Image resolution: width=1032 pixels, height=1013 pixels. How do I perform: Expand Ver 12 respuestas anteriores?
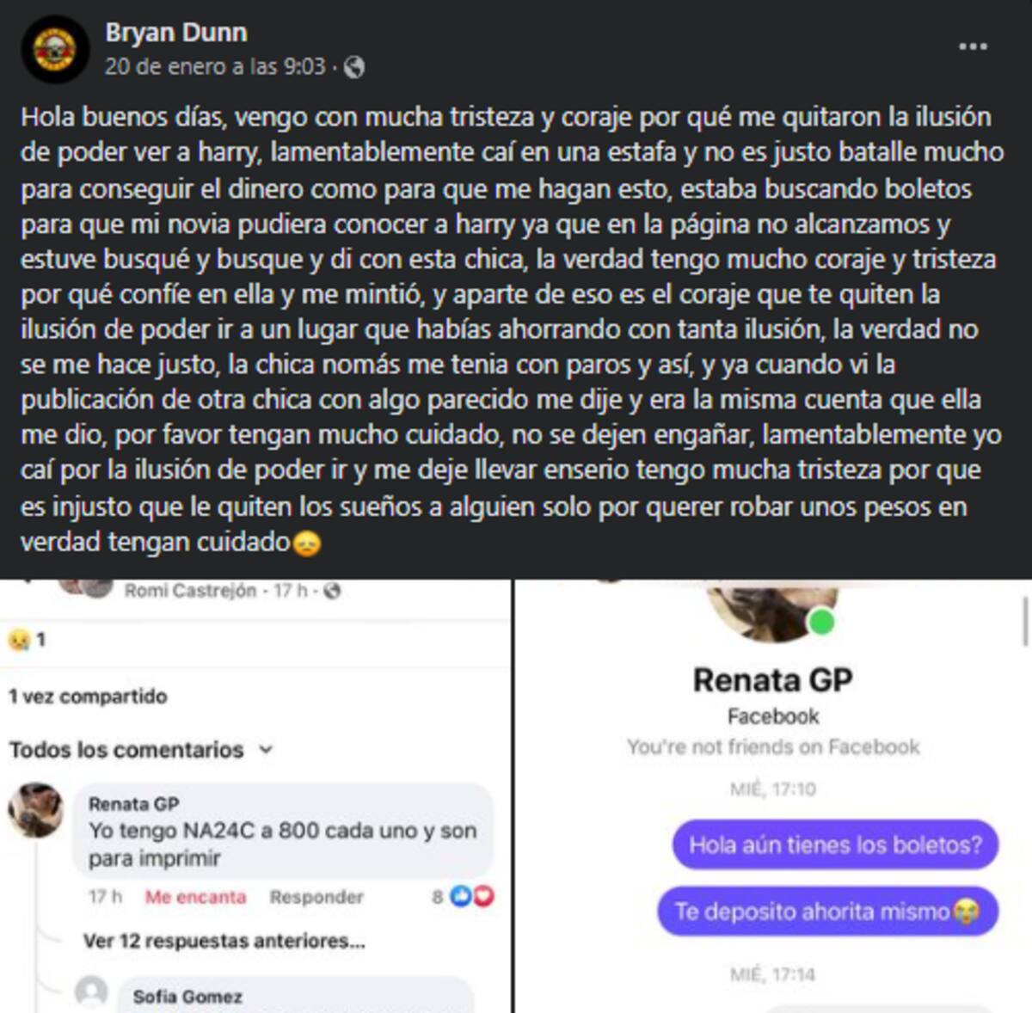point(224,941)
